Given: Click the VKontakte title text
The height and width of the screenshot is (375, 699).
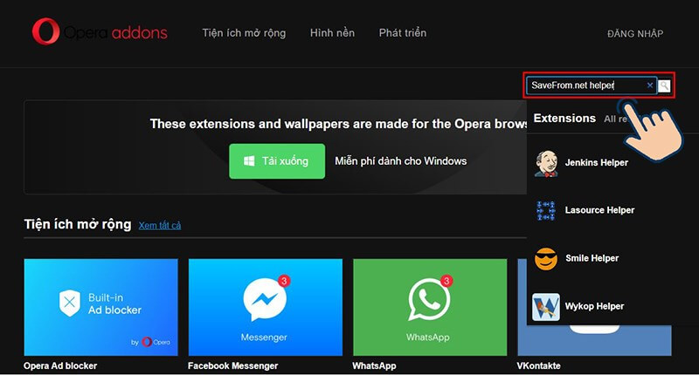Looking at the screenshot, I should (538, 365).
